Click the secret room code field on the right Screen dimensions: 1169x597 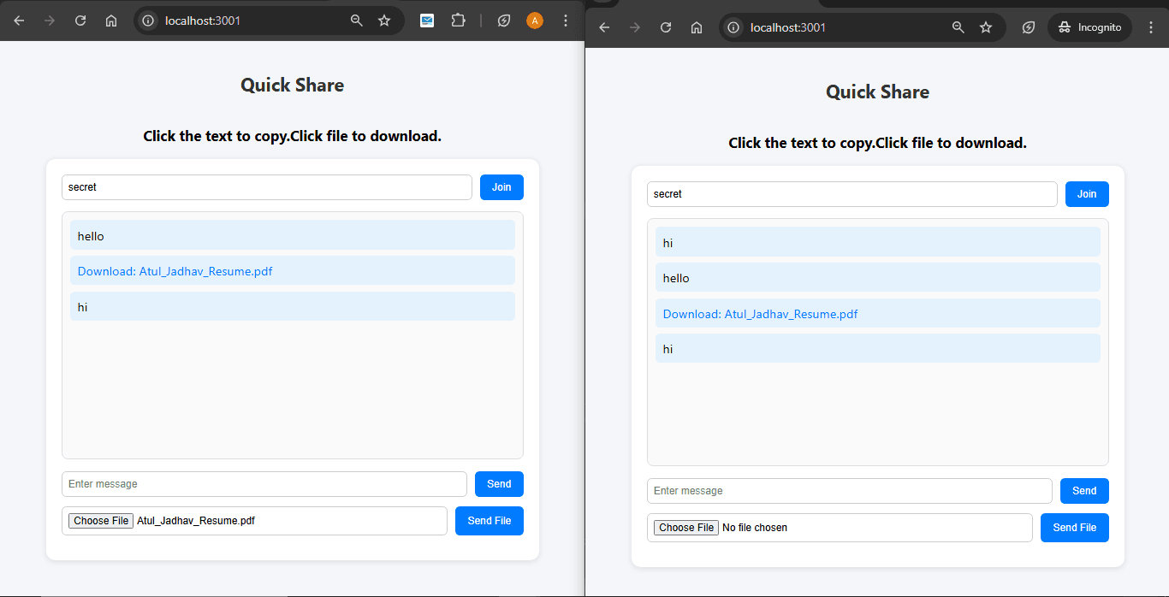point(852,194)
